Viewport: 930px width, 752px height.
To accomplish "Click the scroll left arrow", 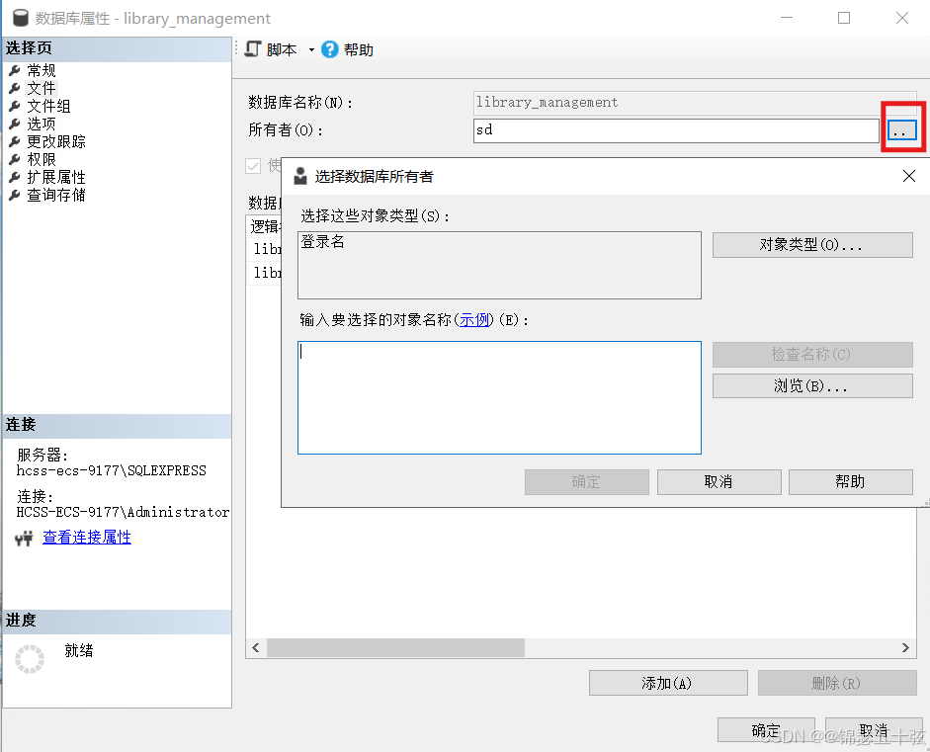I will pos(256,647).
